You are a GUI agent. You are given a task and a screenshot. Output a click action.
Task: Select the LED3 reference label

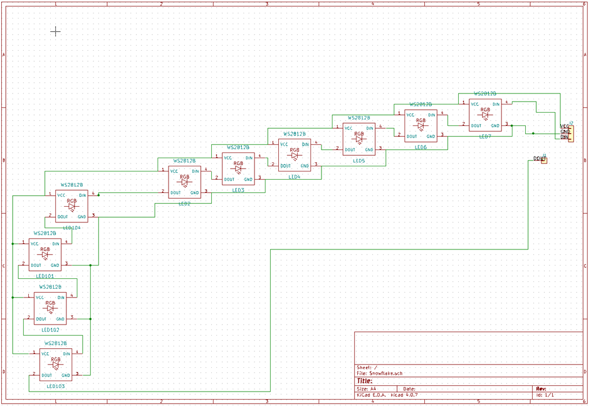[x=238, y=190]
